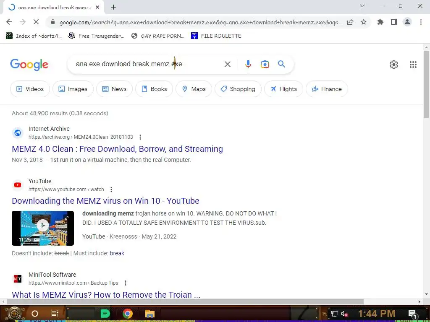Open Downloading the MEMZ virus YouTube link
The height and width of the screenshot is (322, 430).
click(105, 201)
